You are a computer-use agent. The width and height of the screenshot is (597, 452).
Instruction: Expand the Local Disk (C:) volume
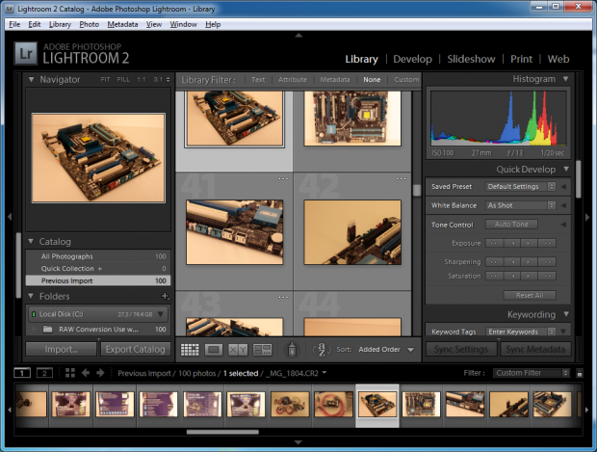coord(161,314)
